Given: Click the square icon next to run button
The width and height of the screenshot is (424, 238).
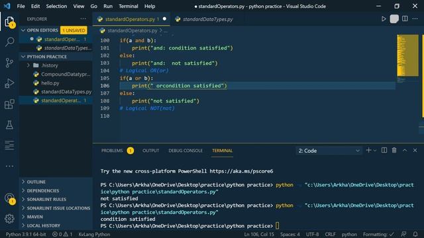Looking at the screenshot, I should point(394,19).
